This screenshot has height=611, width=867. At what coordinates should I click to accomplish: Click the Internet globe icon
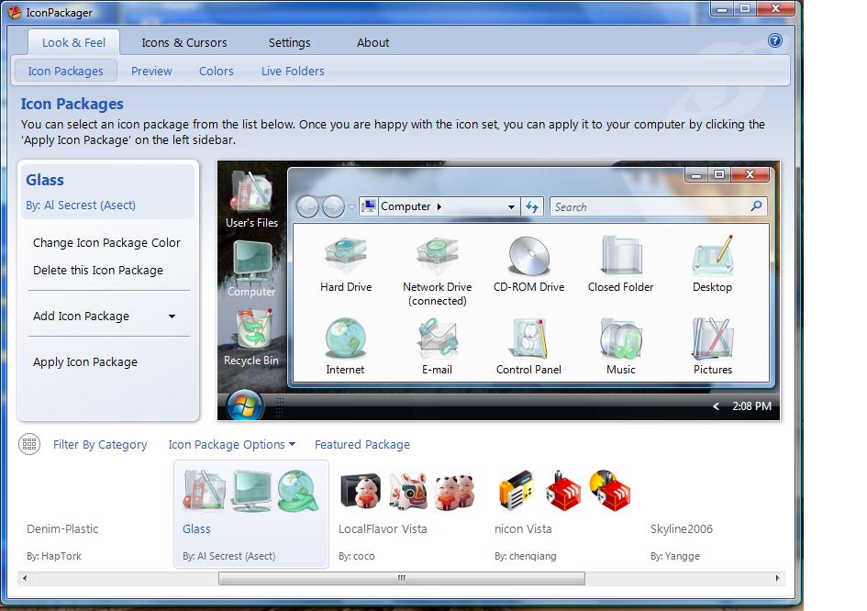(x=346, y=338)
